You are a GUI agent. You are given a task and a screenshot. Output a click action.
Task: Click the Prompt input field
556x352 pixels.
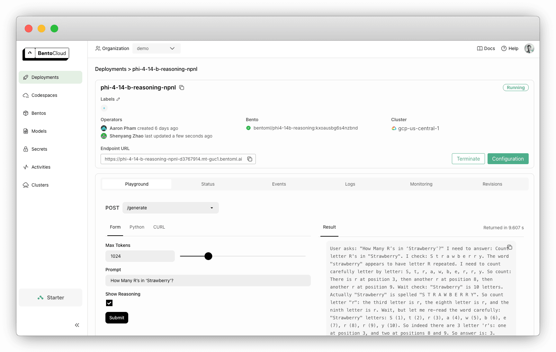(208, 281)
